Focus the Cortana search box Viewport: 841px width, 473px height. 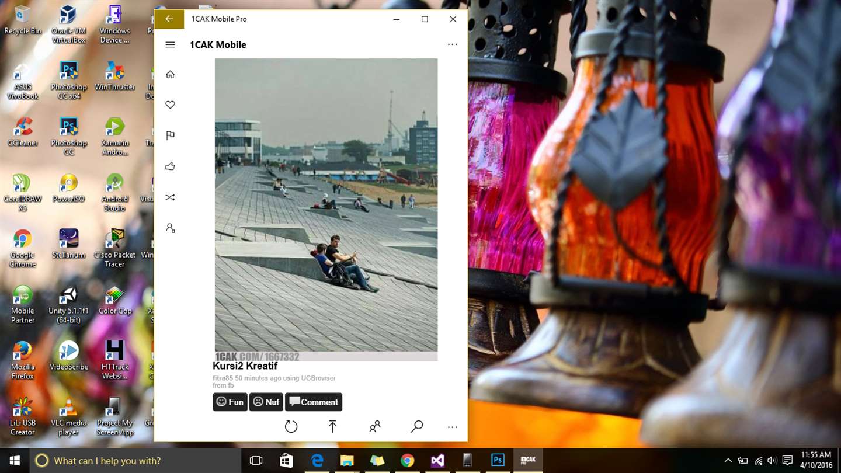tap(134, 461)
